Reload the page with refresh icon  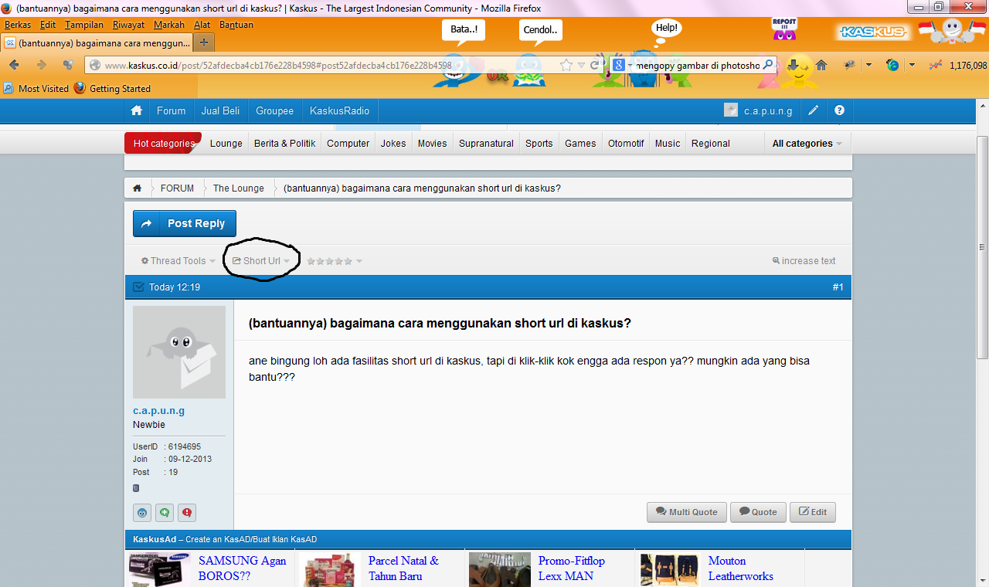point(595,65)
